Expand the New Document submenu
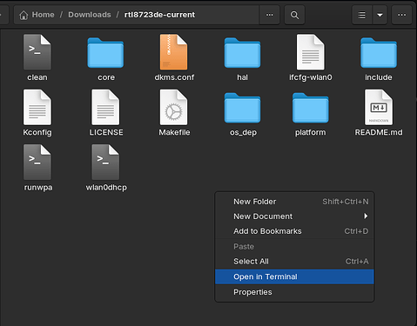The height and width of the screenshot is (326, 417). pyautogui.click(x=294, y=216)
